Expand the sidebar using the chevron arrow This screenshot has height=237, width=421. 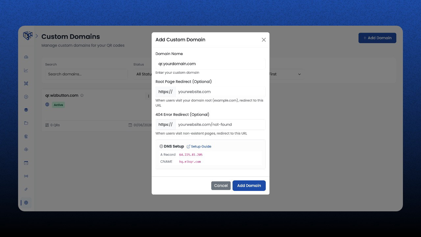click(x=37, y=36)
